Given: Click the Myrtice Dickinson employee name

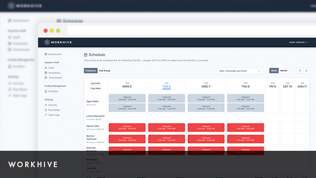Looking at the screenshot, I should click(x=91, y=137).
